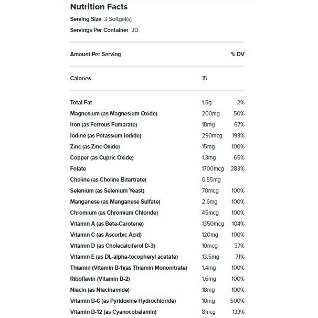318x318 pixels.
Task: Select the Choline (as Choline Bitartrate) entry
Action: (157, 179)
